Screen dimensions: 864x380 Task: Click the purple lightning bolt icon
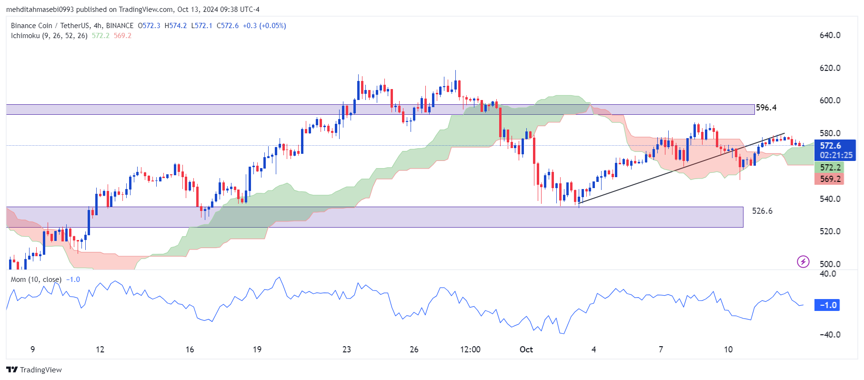[803, 261]
